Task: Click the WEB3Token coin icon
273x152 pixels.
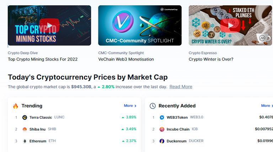Action: tap(162, 118)
